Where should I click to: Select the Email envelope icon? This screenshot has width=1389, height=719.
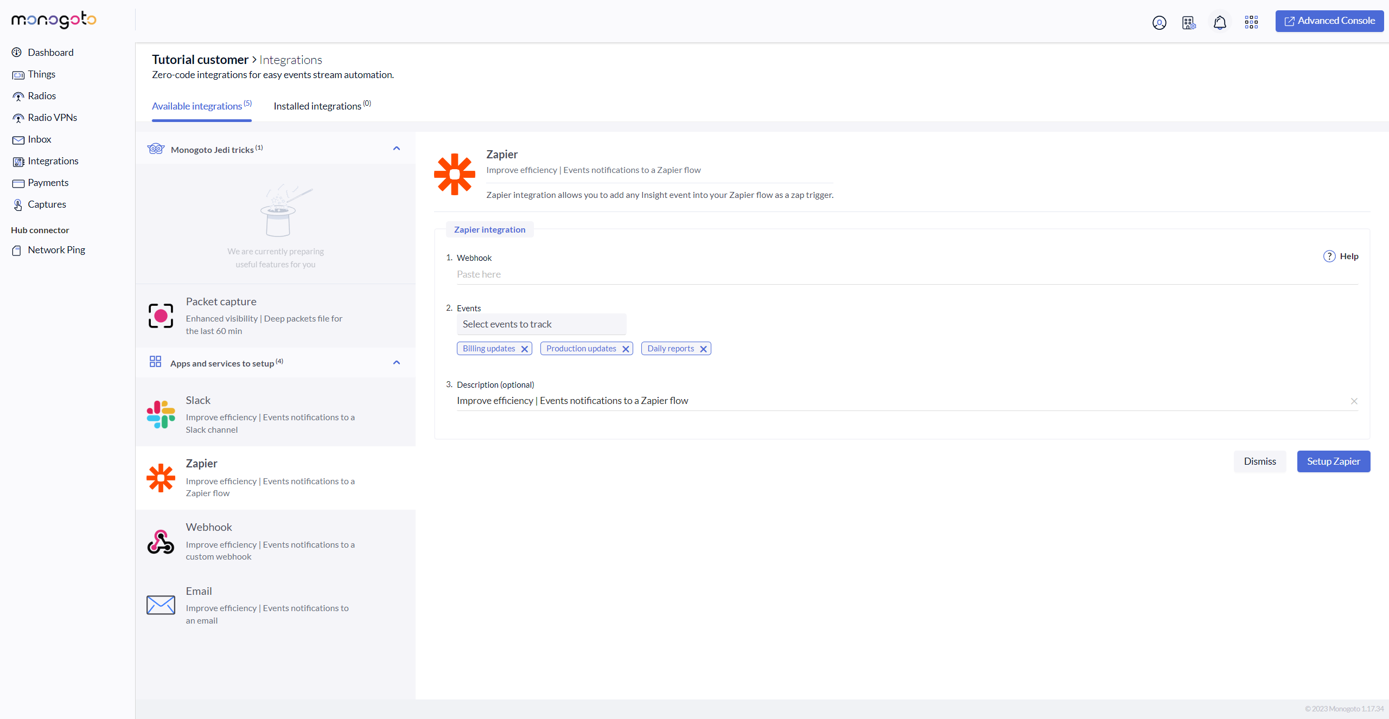coord(161,605)
